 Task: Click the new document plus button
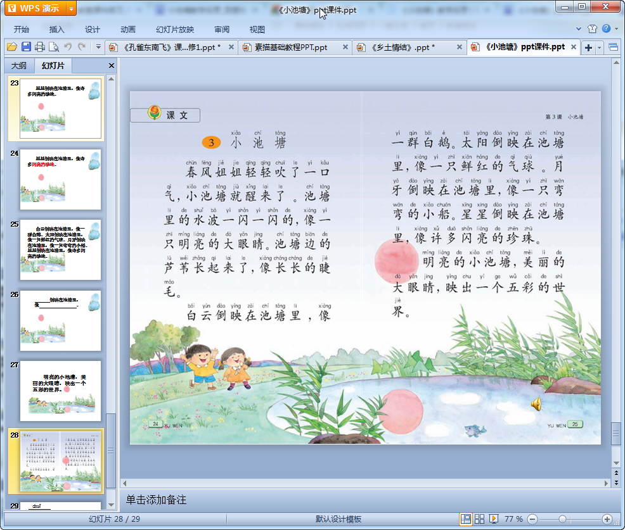[588, 47]
